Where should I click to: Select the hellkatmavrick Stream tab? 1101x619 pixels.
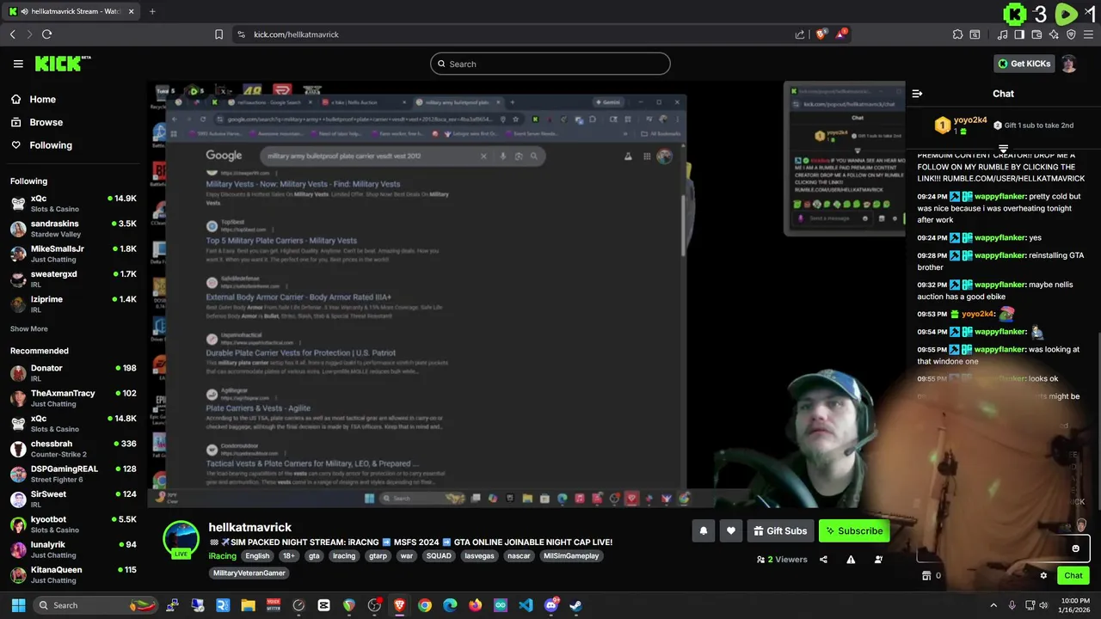[x=71, y=11]
